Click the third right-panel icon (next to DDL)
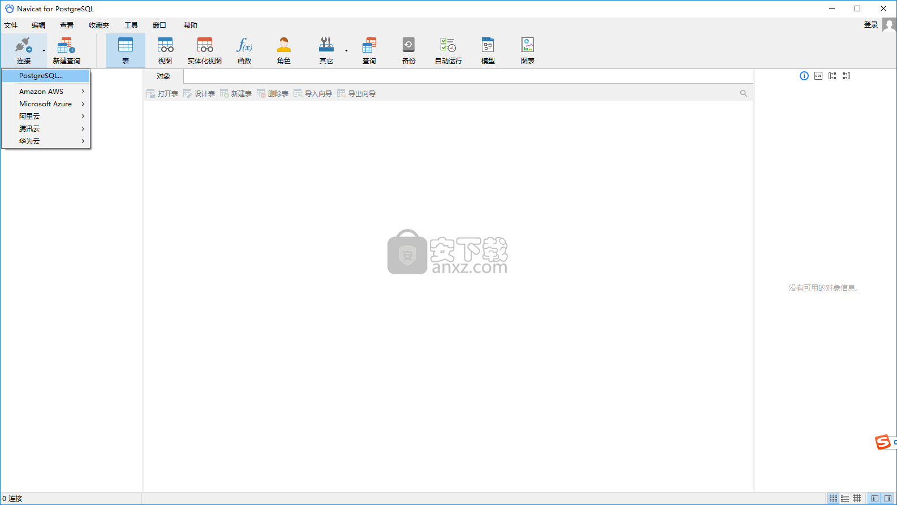 [833, 76]
